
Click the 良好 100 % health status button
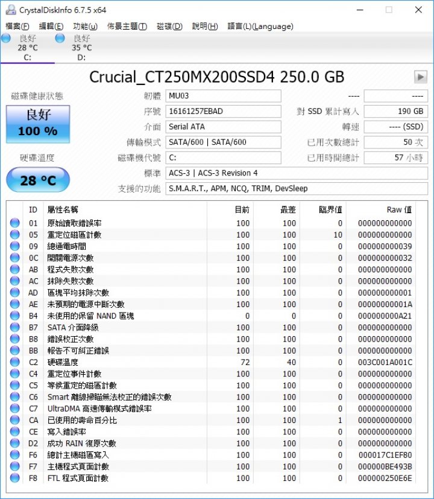point(38,124)
